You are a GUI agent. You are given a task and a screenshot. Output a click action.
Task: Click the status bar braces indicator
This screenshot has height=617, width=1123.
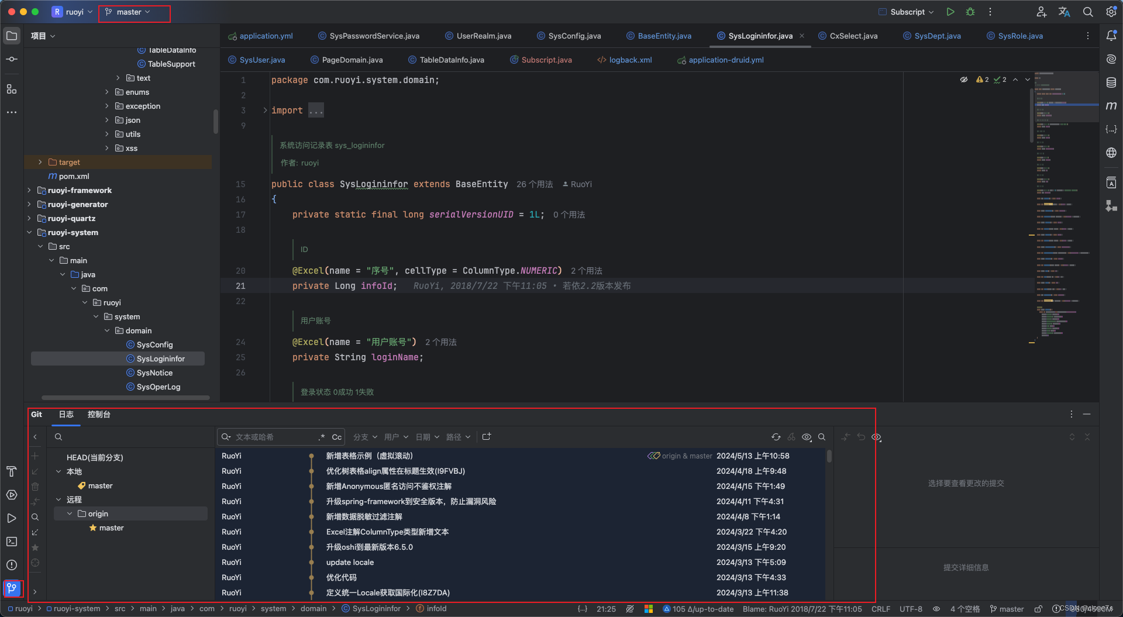click(x=583, y=609)
